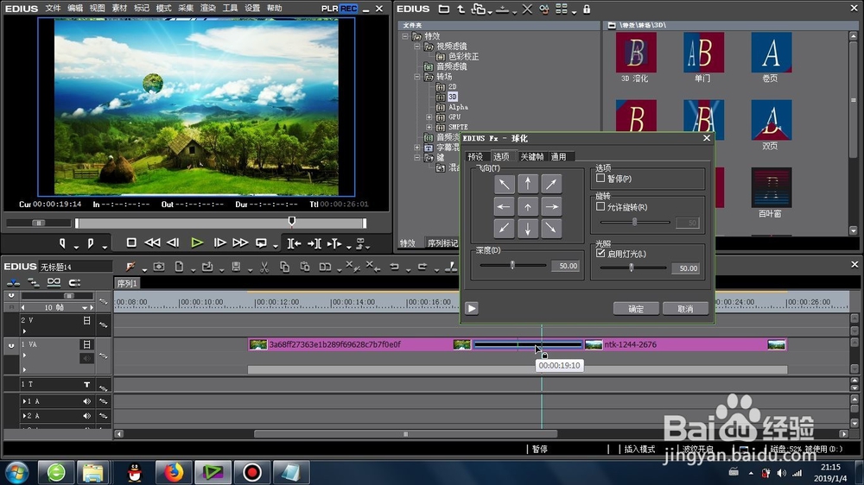Image resolution: width=864 pixels, height=485 pixels.
Task: Click the undo arrow in timeline toolbar
Action: coord(394,267)
